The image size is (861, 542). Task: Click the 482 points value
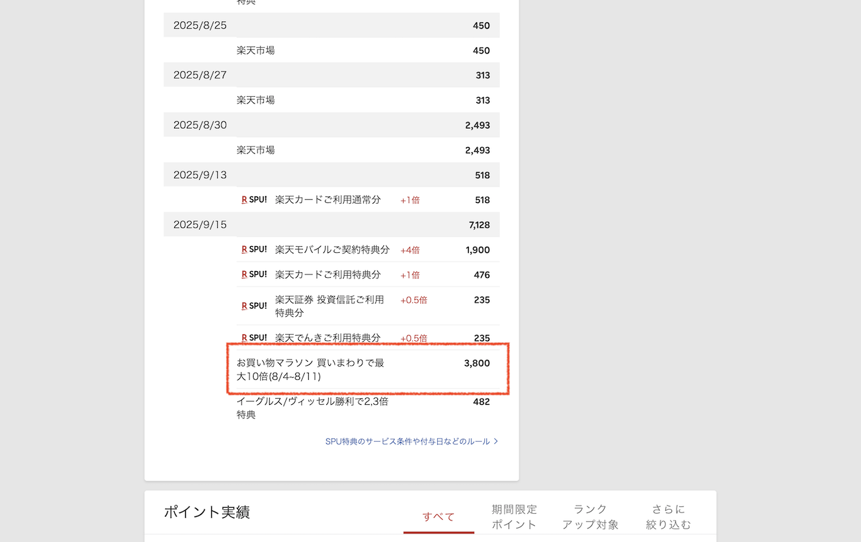[482, 401]
